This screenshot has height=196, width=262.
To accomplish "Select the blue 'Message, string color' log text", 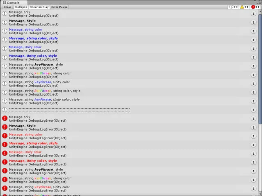I will (x=25, y=29).
